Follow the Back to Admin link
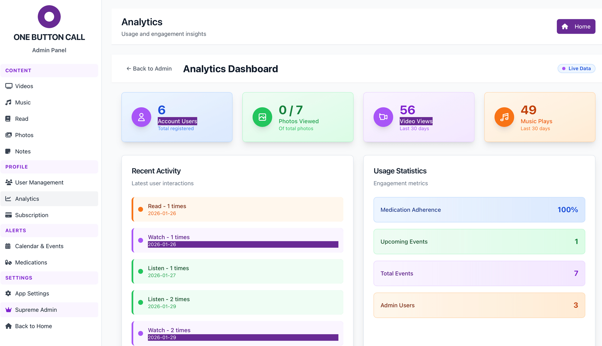Image resolution: width=602 pixels, height=346 pixels. pyautogui.click(x=149, y=69)
